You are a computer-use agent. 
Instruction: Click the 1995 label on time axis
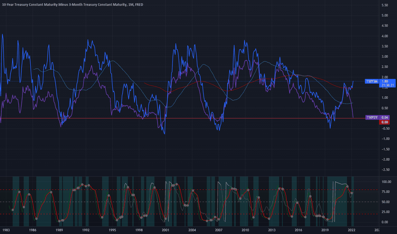point(112,230)
